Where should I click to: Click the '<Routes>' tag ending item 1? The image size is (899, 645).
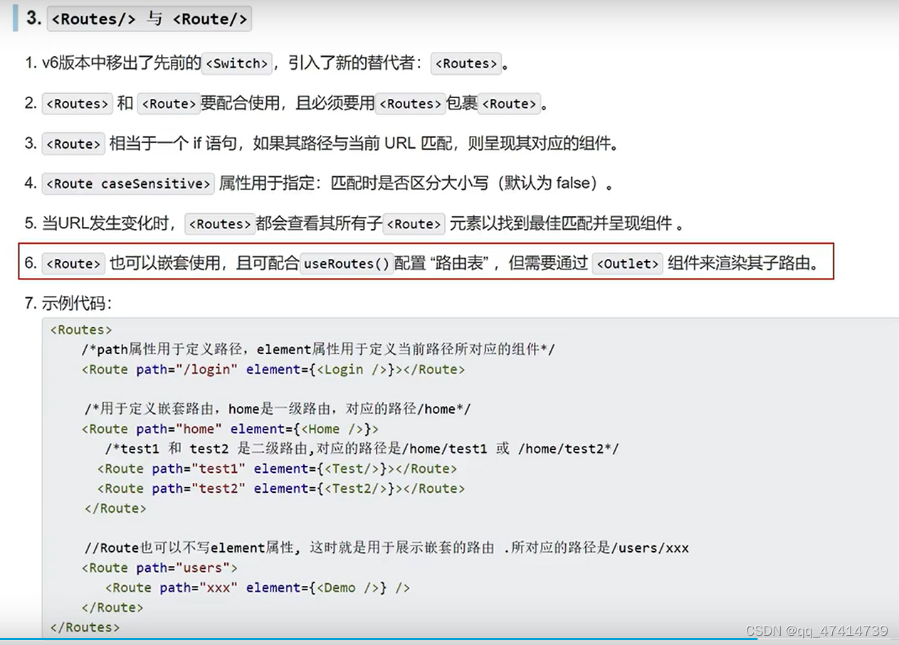click(466, 63)
